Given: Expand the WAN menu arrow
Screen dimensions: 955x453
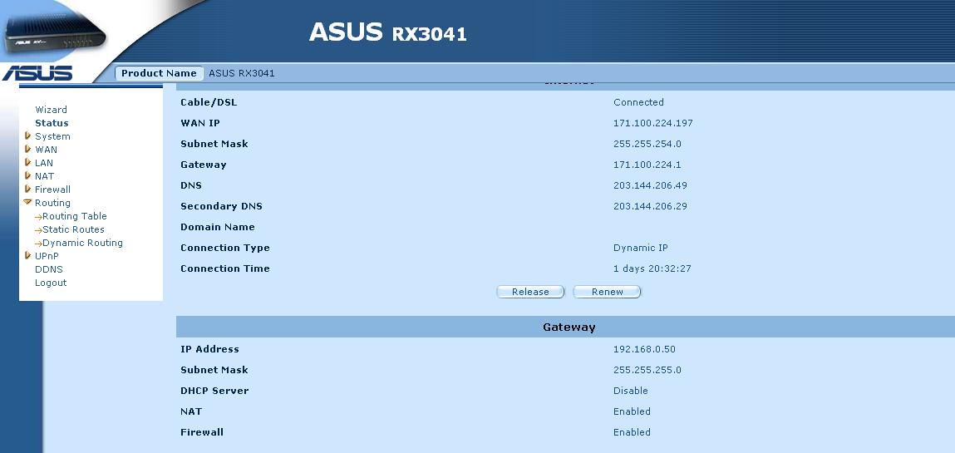Looking at the screenshot, I should (x=27, y=149).
